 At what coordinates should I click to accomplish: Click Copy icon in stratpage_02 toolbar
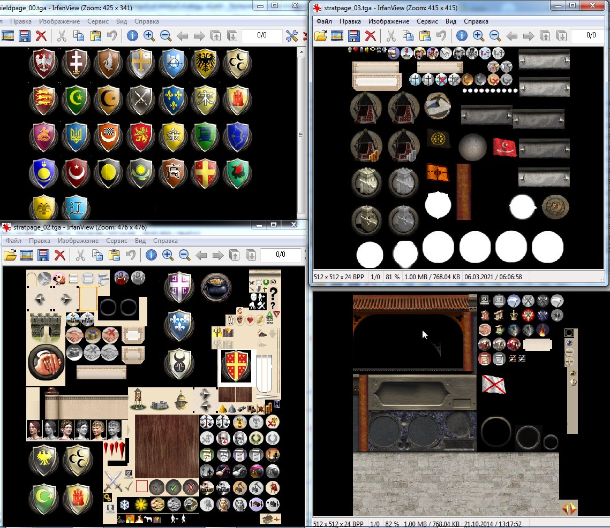coord(97,255)
